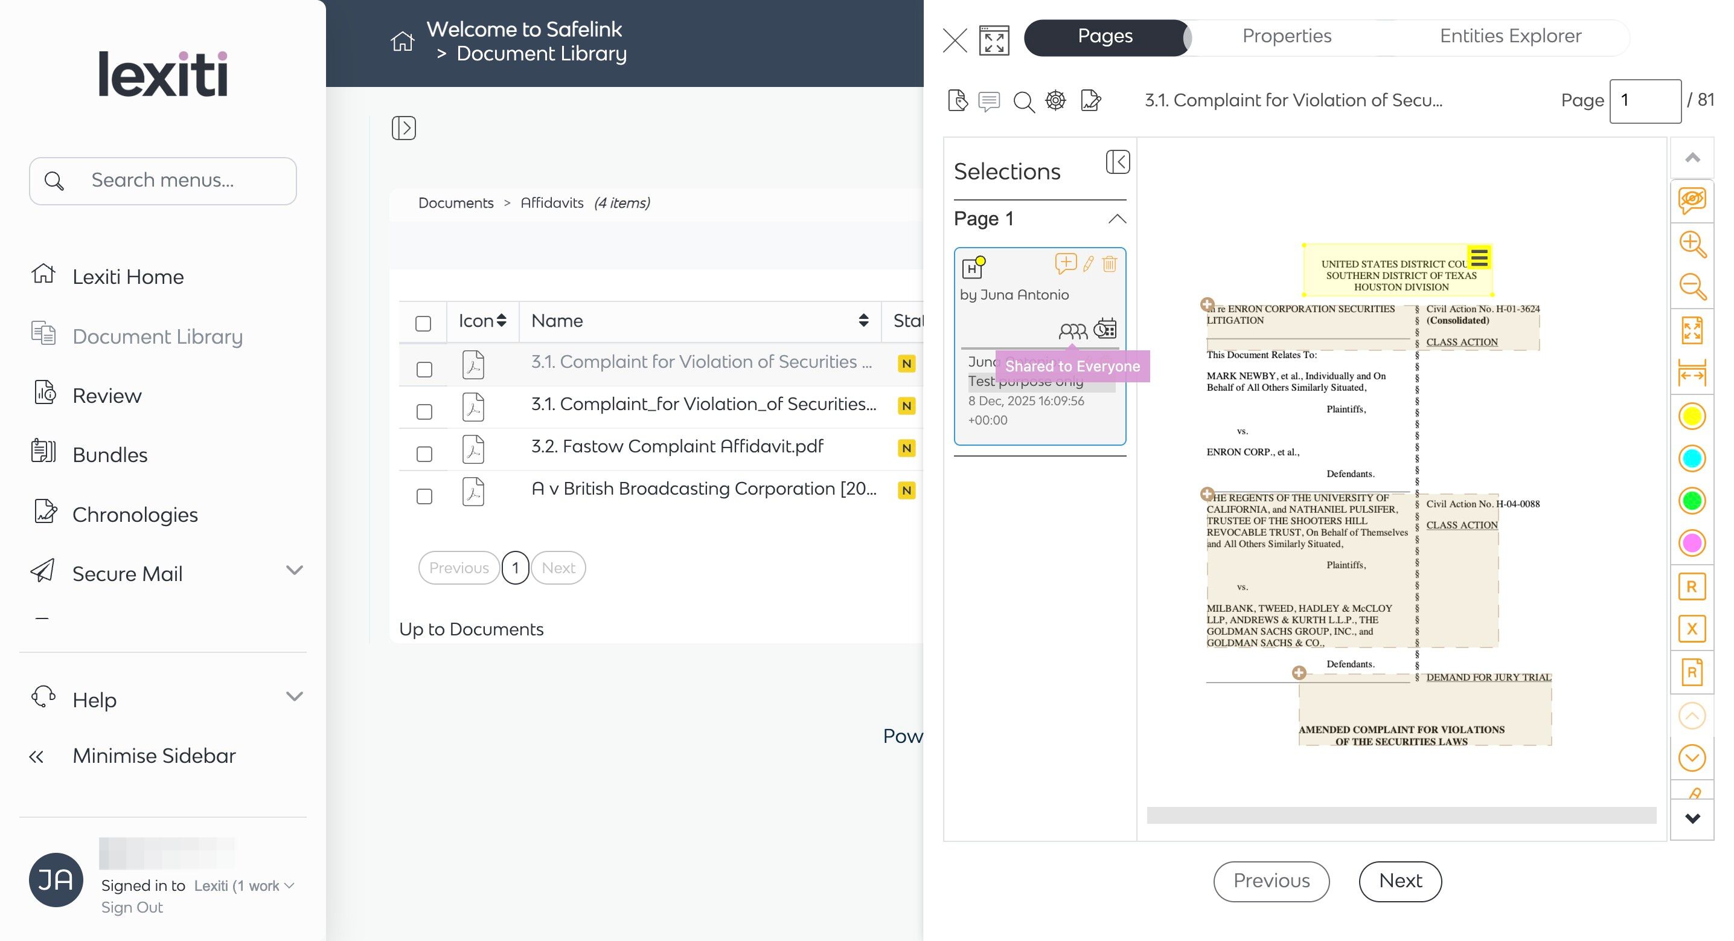Click the Sign Out link

[x=132, y=907]
